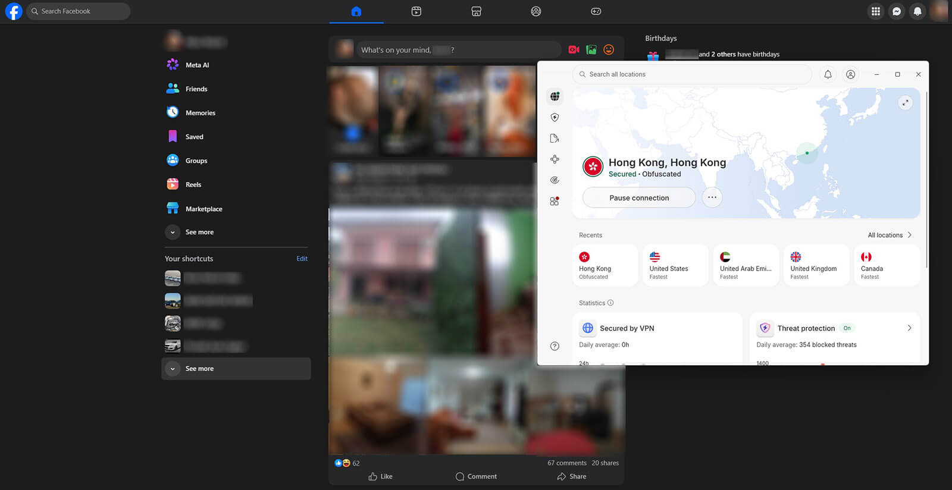Open the post's 62 reactions list
Image resolution: width=952 pixels, height=490 pixels.
coord(347,463)
